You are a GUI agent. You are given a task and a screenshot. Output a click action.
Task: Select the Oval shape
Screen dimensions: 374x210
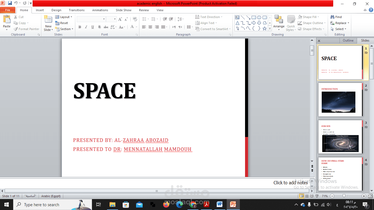click(259, 17)
